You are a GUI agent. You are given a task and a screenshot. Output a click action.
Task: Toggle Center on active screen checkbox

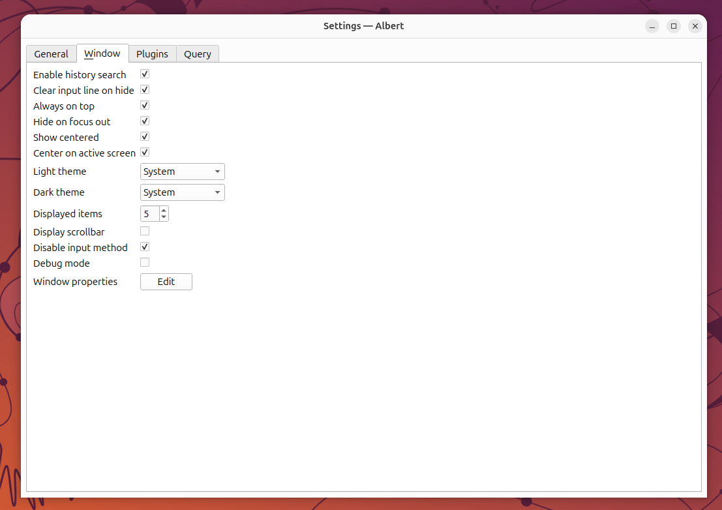145,153
